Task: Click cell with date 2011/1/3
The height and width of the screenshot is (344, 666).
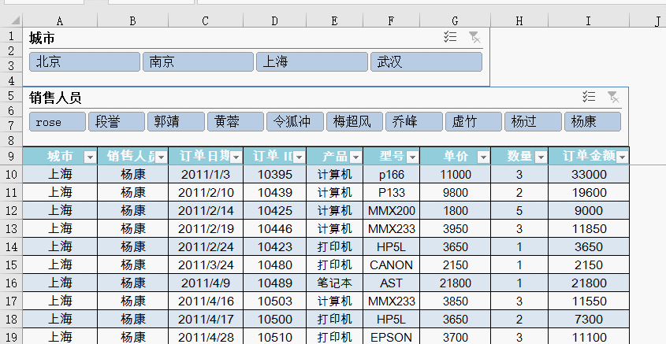Action: coord(206,174)
